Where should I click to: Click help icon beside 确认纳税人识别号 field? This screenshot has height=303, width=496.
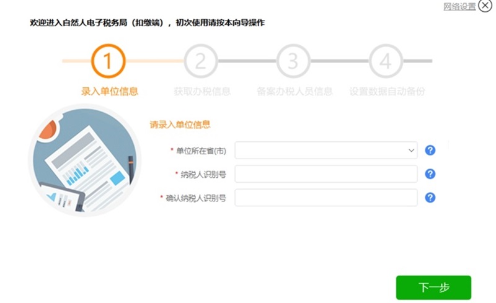click(x=430, y=198)
